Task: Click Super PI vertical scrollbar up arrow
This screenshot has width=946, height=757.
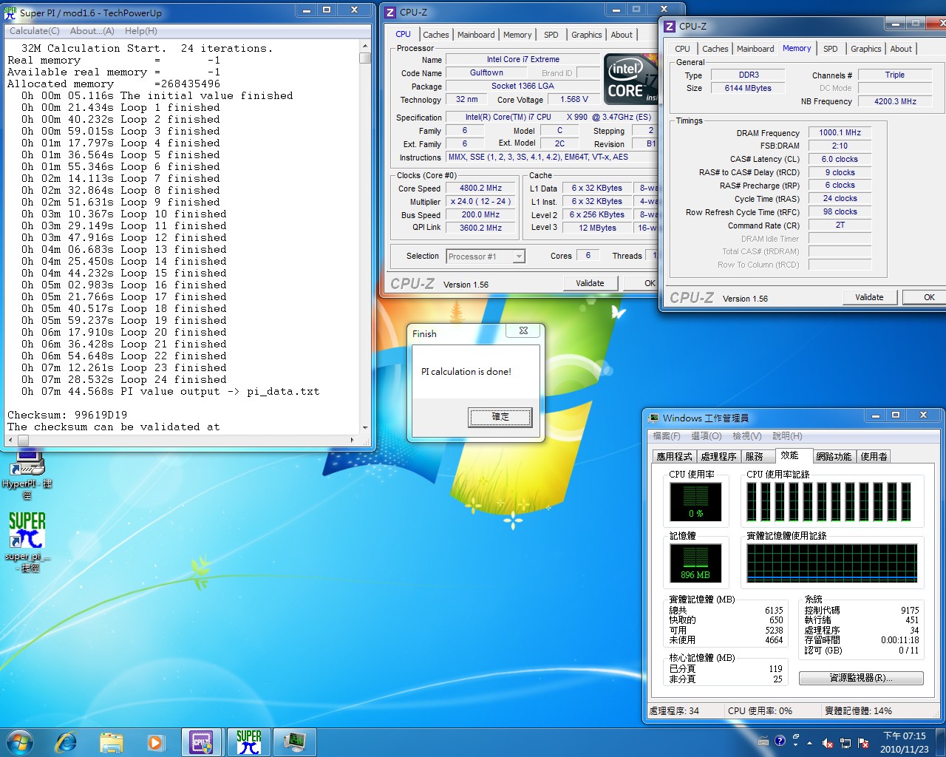Action: click(x=365, y=46)
